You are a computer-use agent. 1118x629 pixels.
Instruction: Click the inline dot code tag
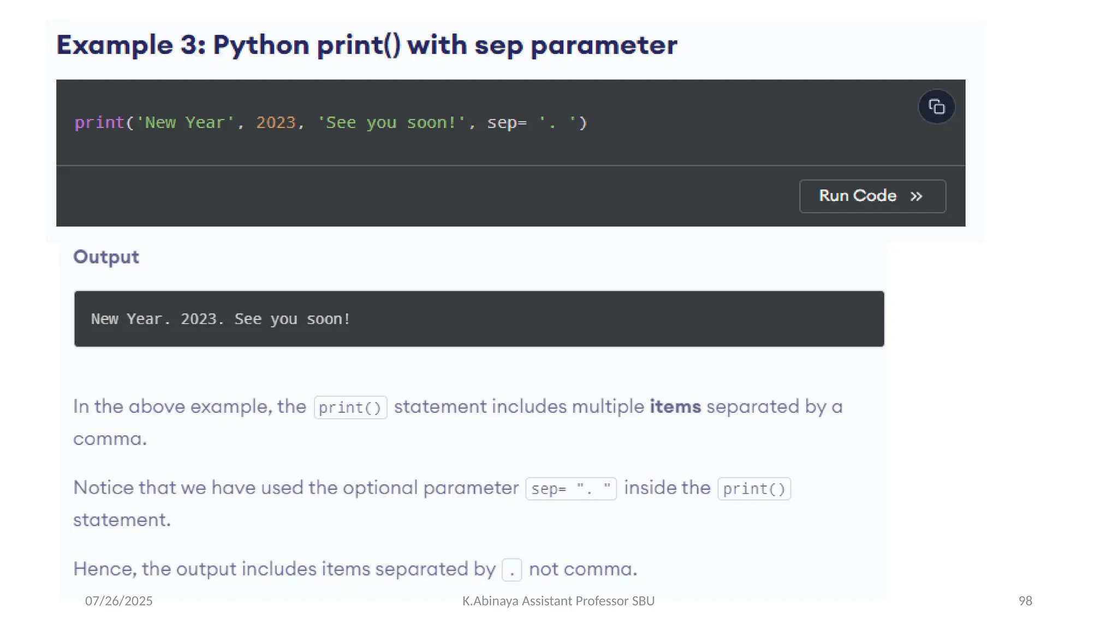[x=512, y=570]
